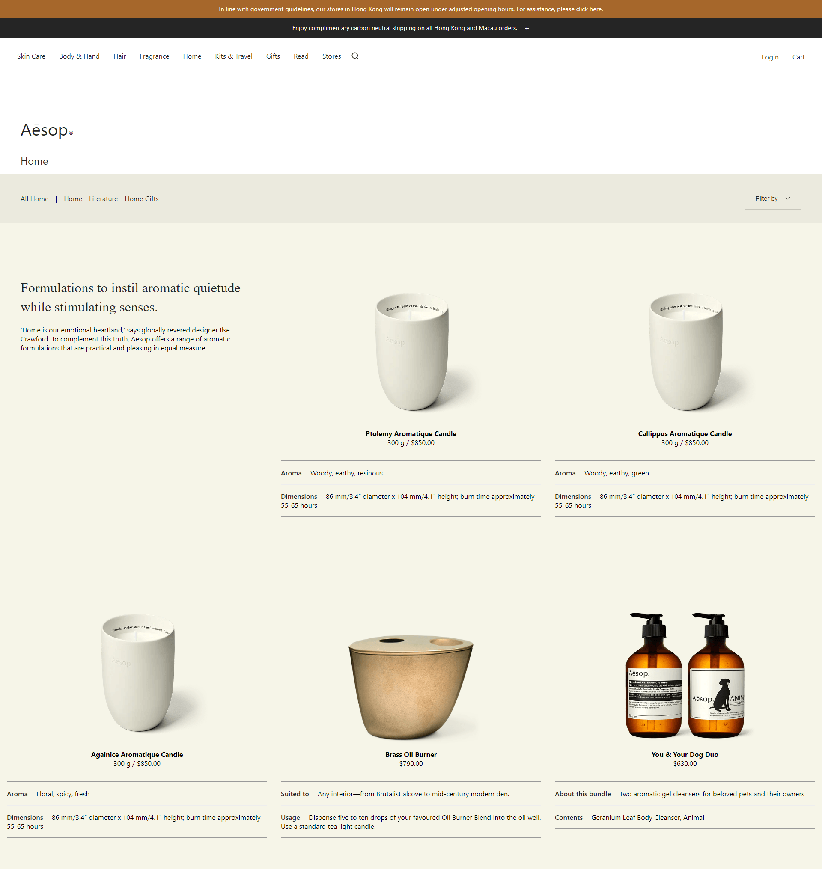Select the Literature subcategory

(x=104, y=199)
